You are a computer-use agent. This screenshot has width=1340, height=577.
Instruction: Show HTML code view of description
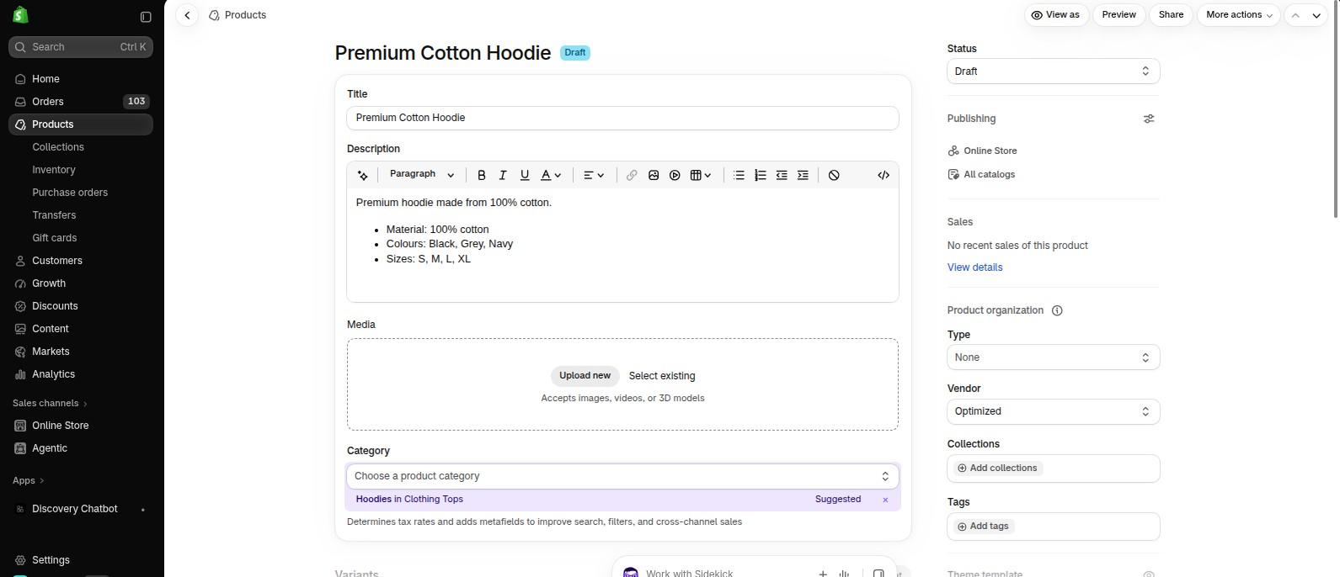[x=884, y=175]
